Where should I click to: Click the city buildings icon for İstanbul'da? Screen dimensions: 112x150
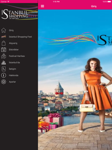[x=3, y=62]
